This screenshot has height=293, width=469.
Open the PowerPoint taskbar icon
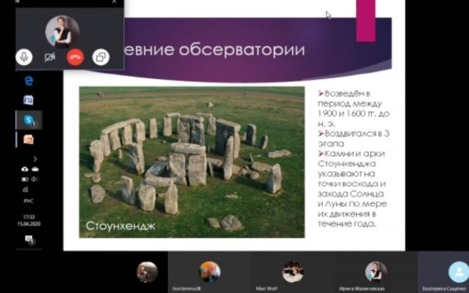point(29,140)
